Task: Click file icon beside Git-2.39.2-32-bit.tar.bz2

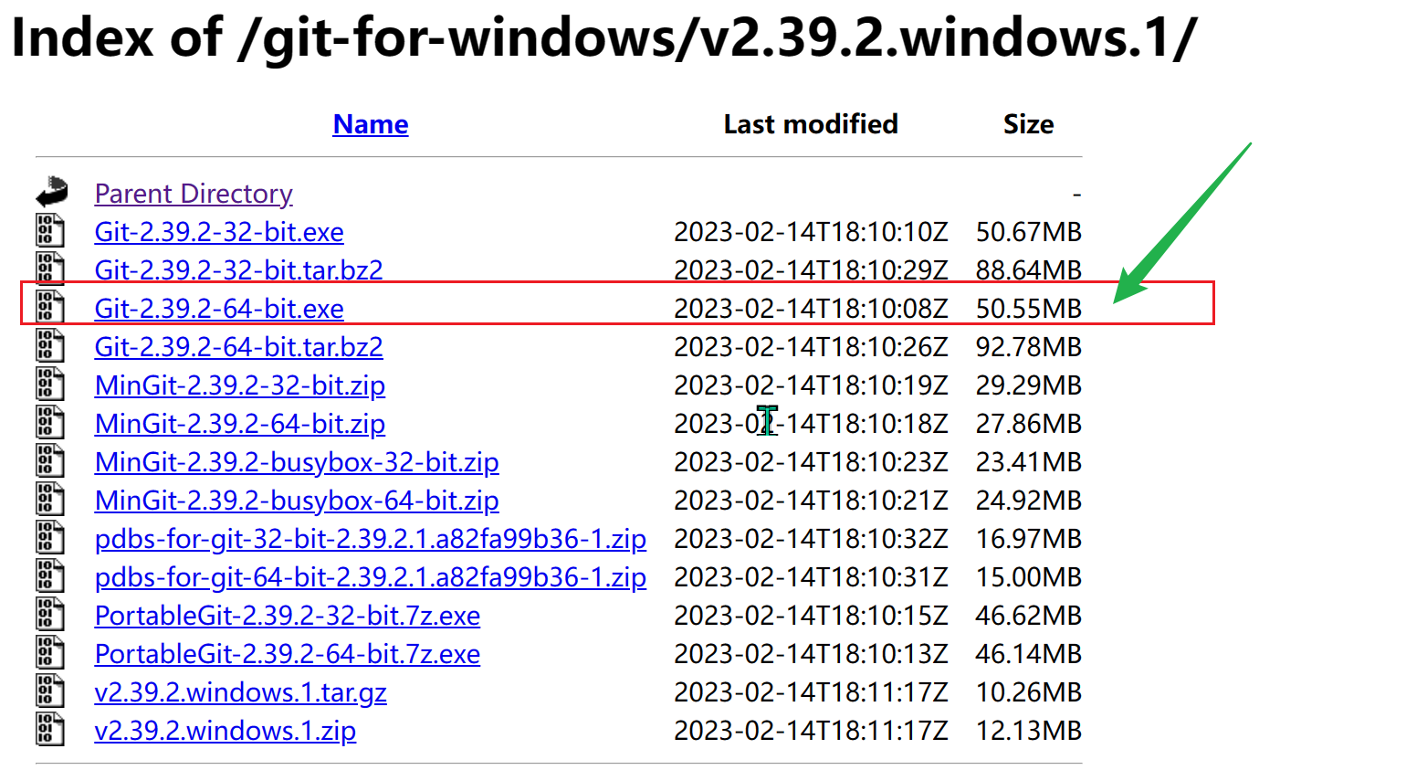Action: 50,269
